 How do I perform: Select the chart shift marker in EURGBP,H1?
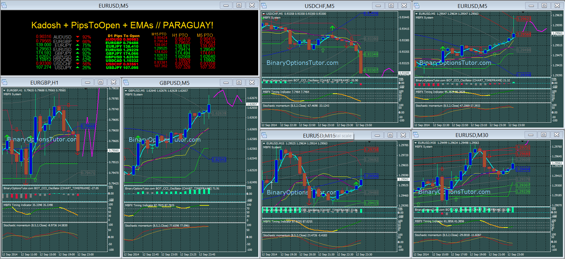pyautogui.click(x=86, y=89)
